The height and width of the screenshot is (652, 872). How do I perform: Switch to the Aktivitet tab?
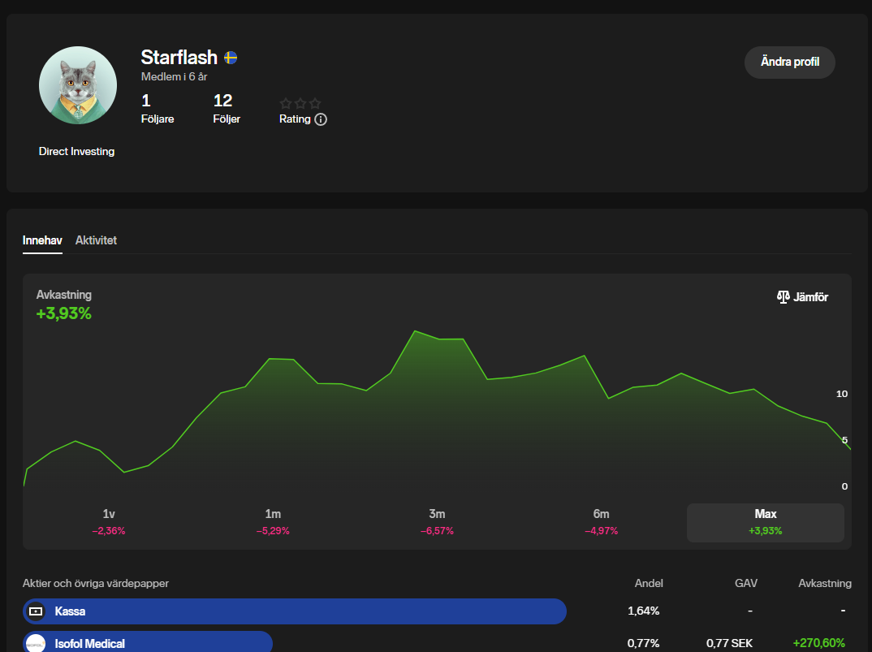96,240
